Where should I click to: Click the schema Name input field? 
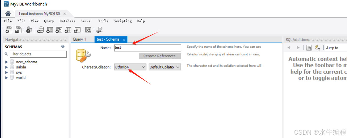[148, 48]
